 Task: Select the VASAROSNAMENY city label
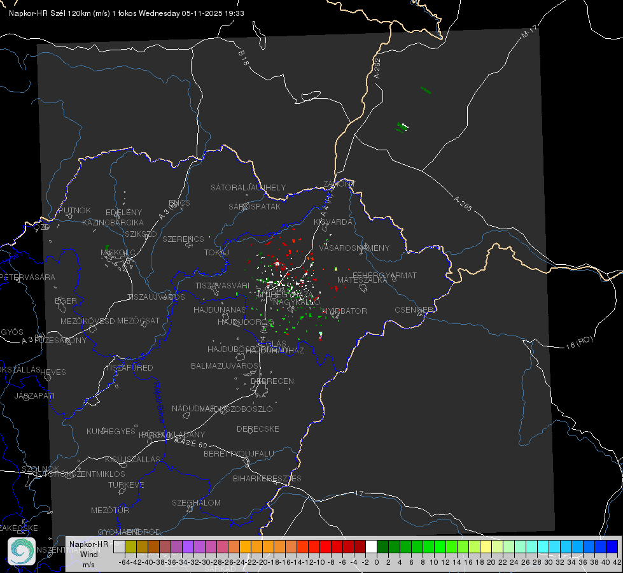click(354, 248)
